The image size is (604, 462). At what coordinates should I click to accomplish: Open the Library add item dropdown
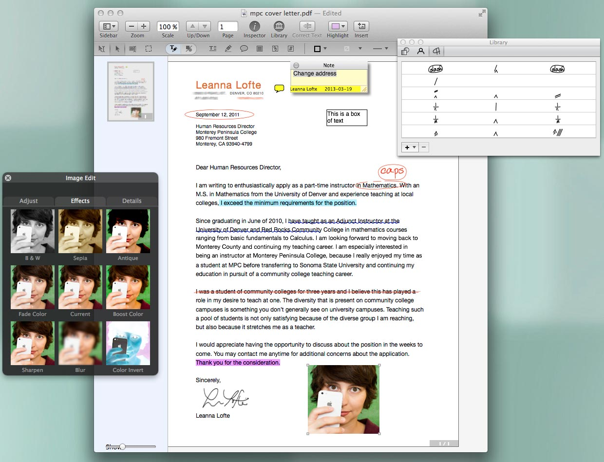410,147
